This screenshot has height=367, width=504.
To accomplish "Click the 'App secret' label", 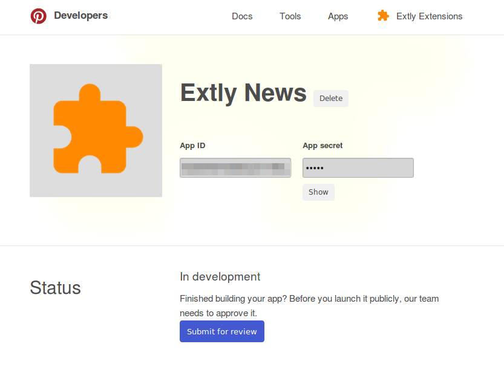I will pyautogui.click(x=322, y=146).
